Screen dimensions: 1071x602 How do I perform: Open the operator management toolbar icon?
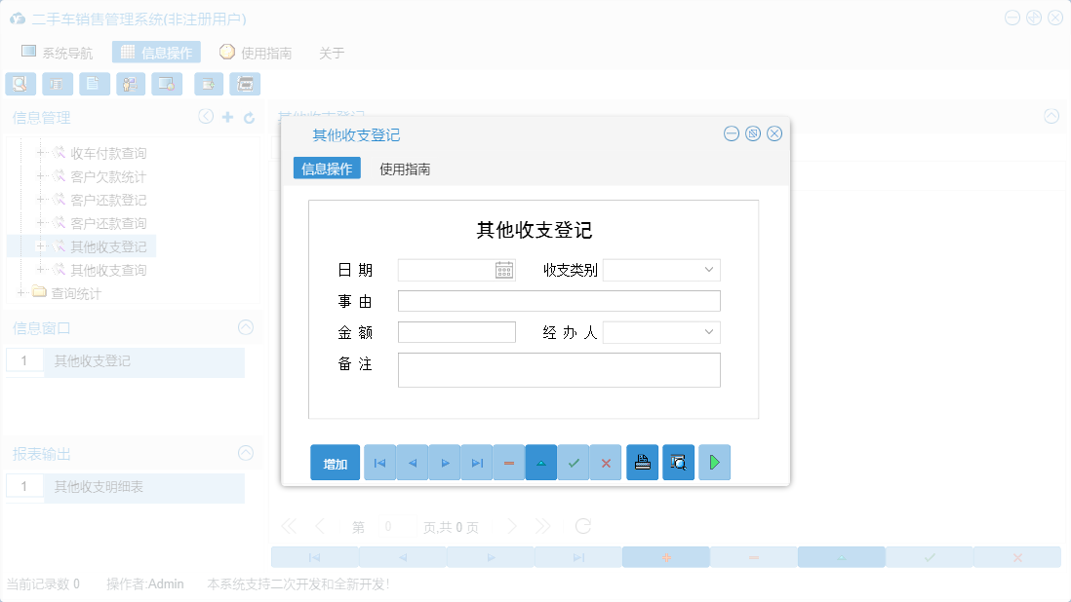(130, 84)
